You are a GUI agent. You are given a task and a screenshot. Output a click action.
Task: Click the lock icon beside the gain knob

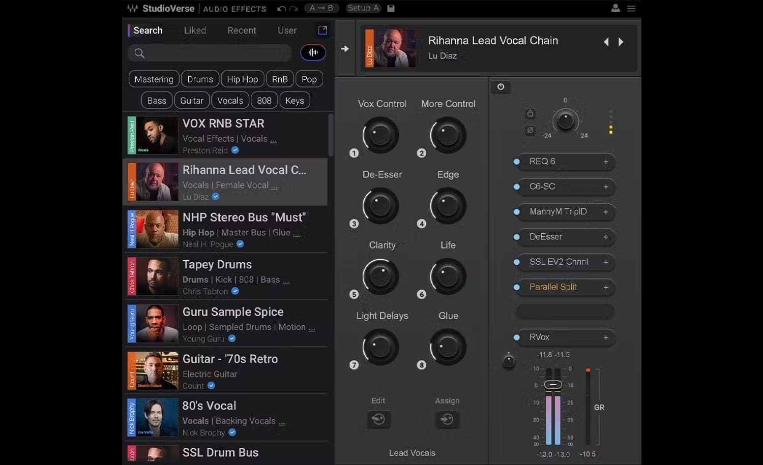tap(530, 113)
